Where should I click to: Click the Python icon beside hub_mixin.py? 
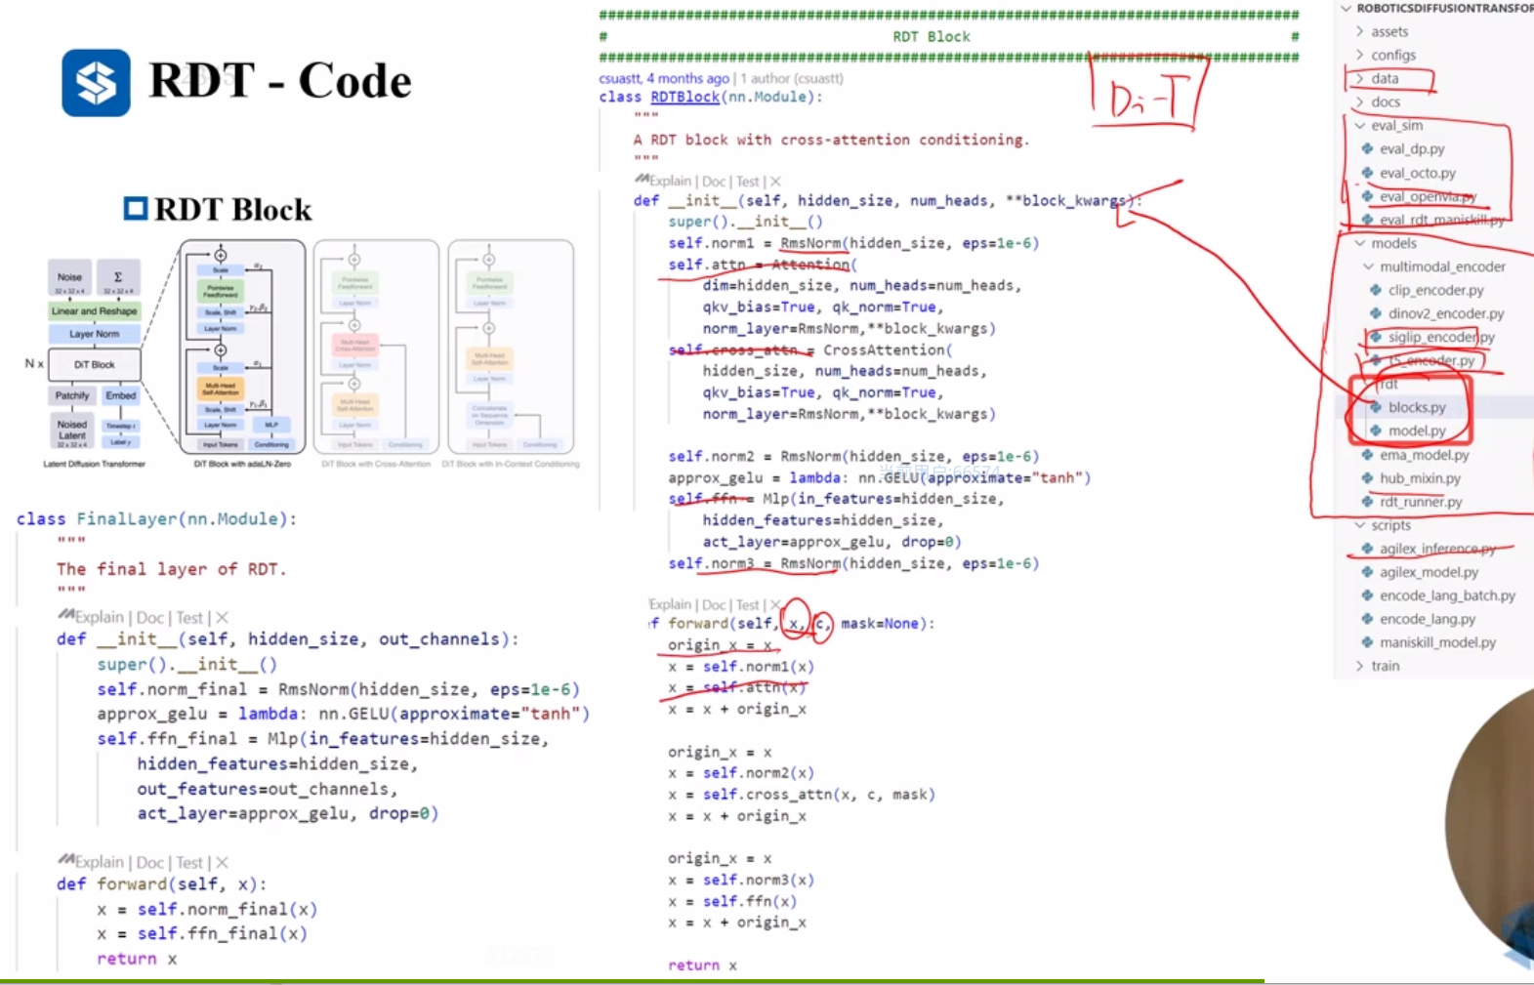[1367, 478]
